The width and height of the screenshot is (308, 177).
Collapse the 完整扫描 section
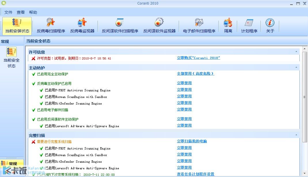click(x=296, y=135)
